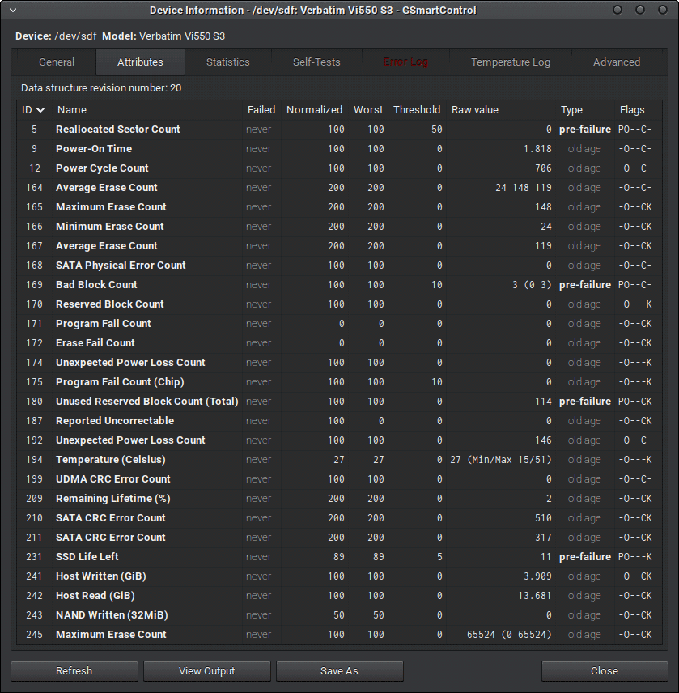Screen dimensions: 679x693
Task: Click the View Output button
Action: (x=206, y=671)
